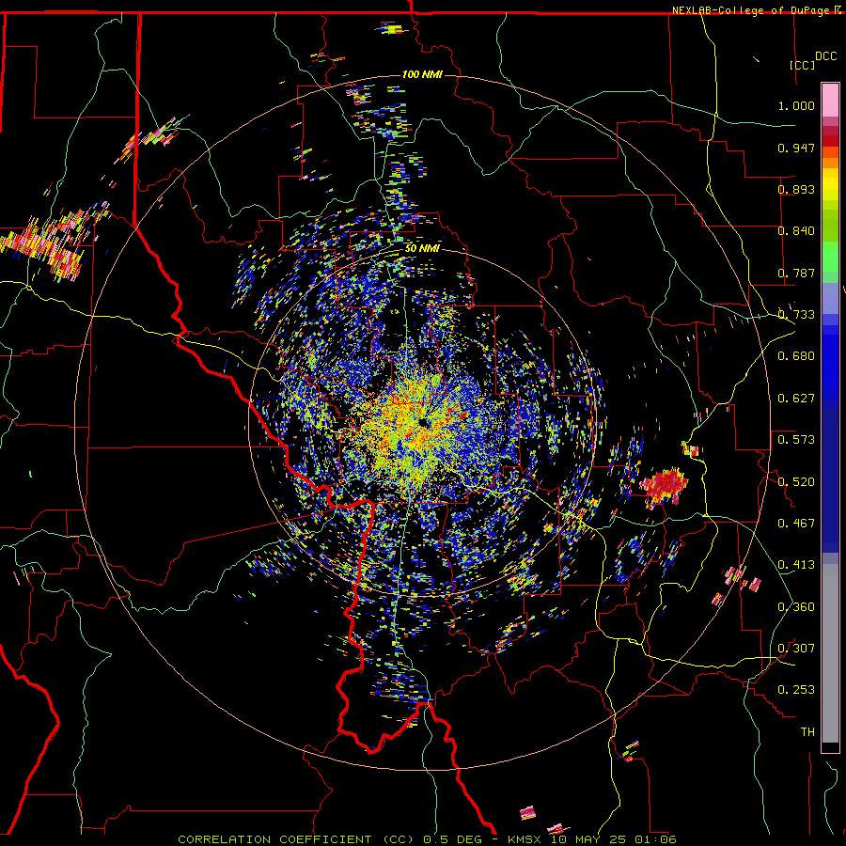Select the 0.893 legend value
Screen dimensions: 846x846
click(x=796, y=189)
